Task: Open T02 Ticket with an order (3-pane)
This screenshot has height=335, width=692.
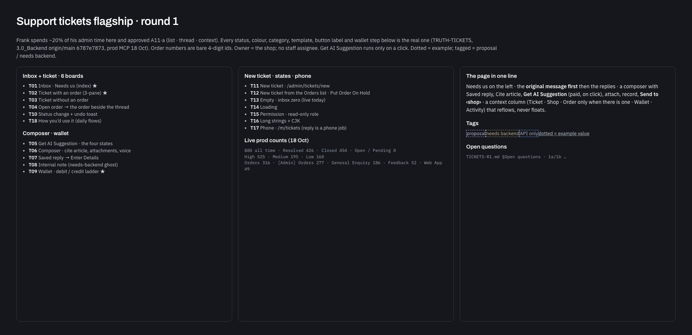Action: (68, 93)
